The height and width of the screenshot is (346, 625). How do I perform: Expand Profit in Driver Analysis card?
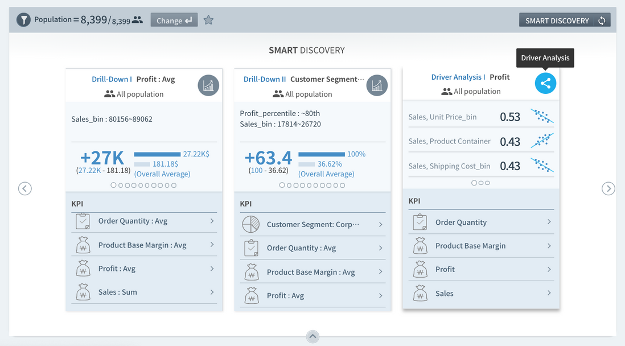pos(481,269)
